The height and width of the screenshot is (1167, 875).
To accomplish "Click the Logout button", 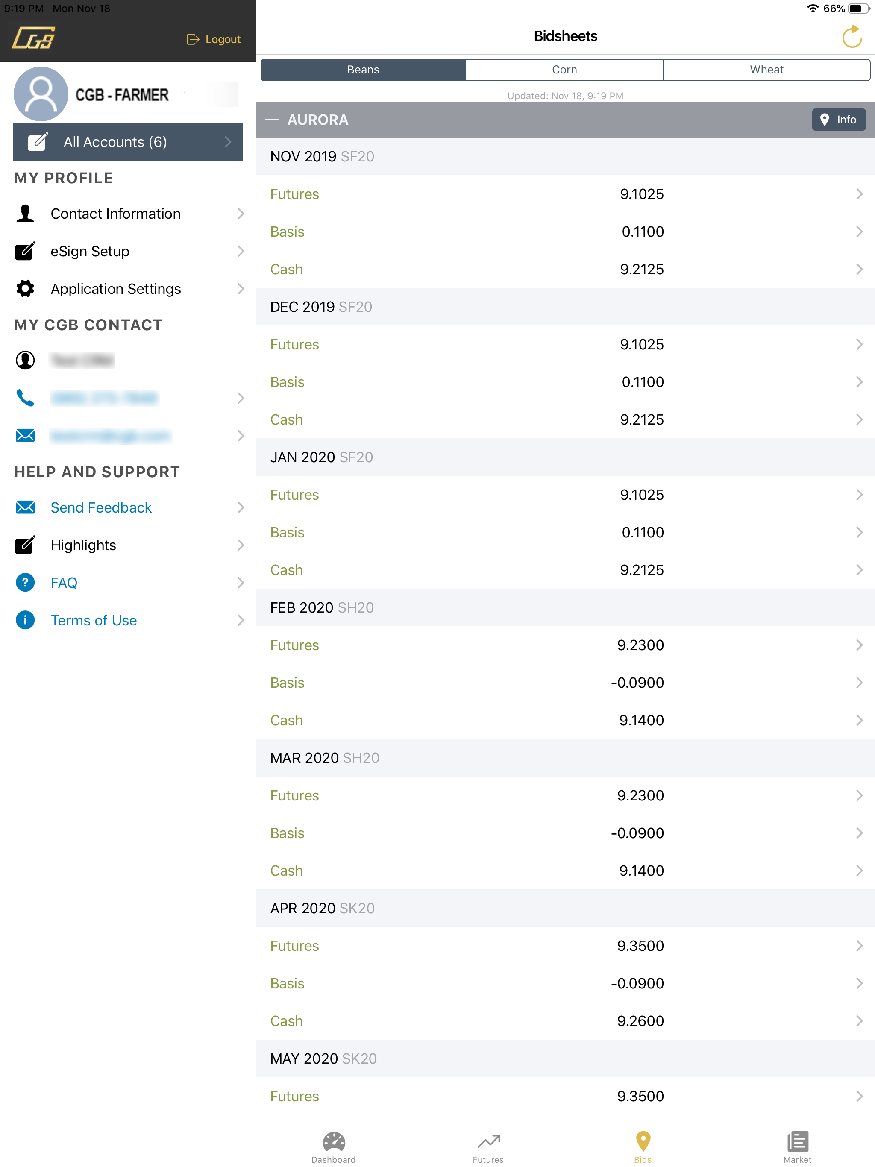I will (214, 40).
